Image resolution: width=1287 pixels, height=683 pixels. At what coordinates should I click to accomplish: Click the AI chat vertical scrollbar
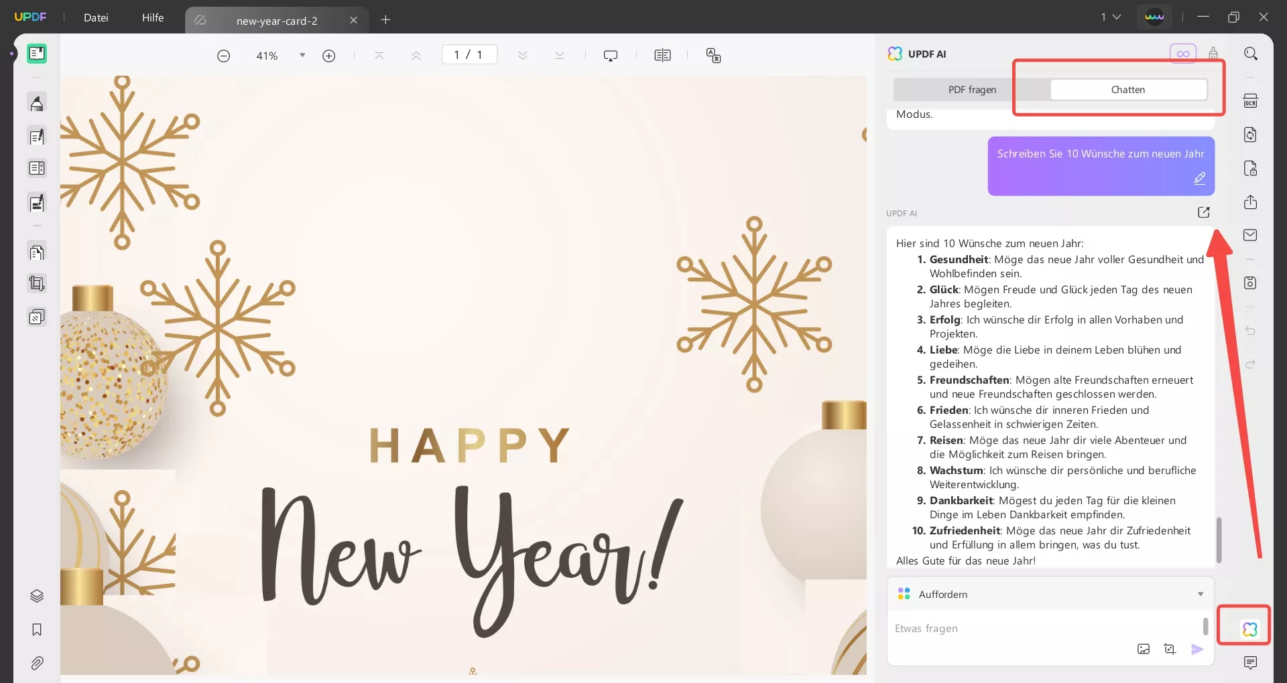[1219, 540]
